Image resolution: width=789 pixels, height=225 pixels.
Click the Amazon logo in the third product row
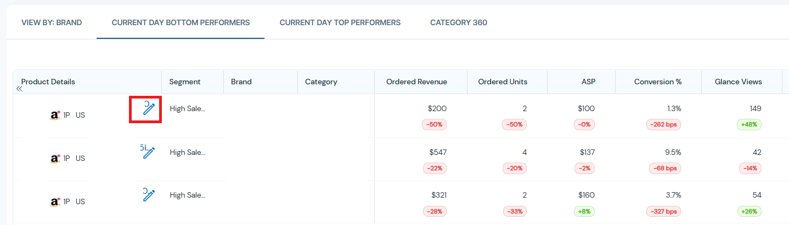55,201
